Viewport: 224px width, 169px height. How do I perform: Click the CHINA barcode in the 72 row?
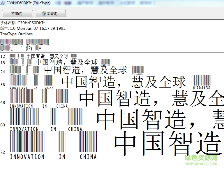[x=88, y=145]
